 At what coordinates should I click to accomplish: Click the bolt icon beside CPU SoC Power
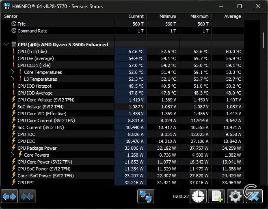(x=14, y=168)
